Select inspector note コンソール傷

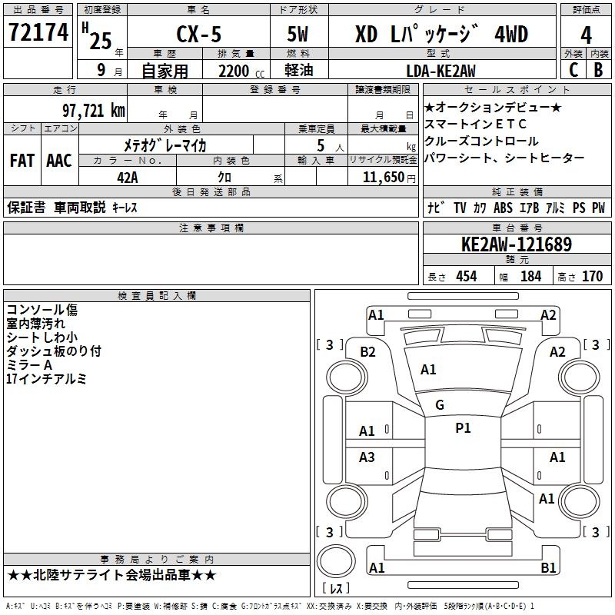pos(42,310)
